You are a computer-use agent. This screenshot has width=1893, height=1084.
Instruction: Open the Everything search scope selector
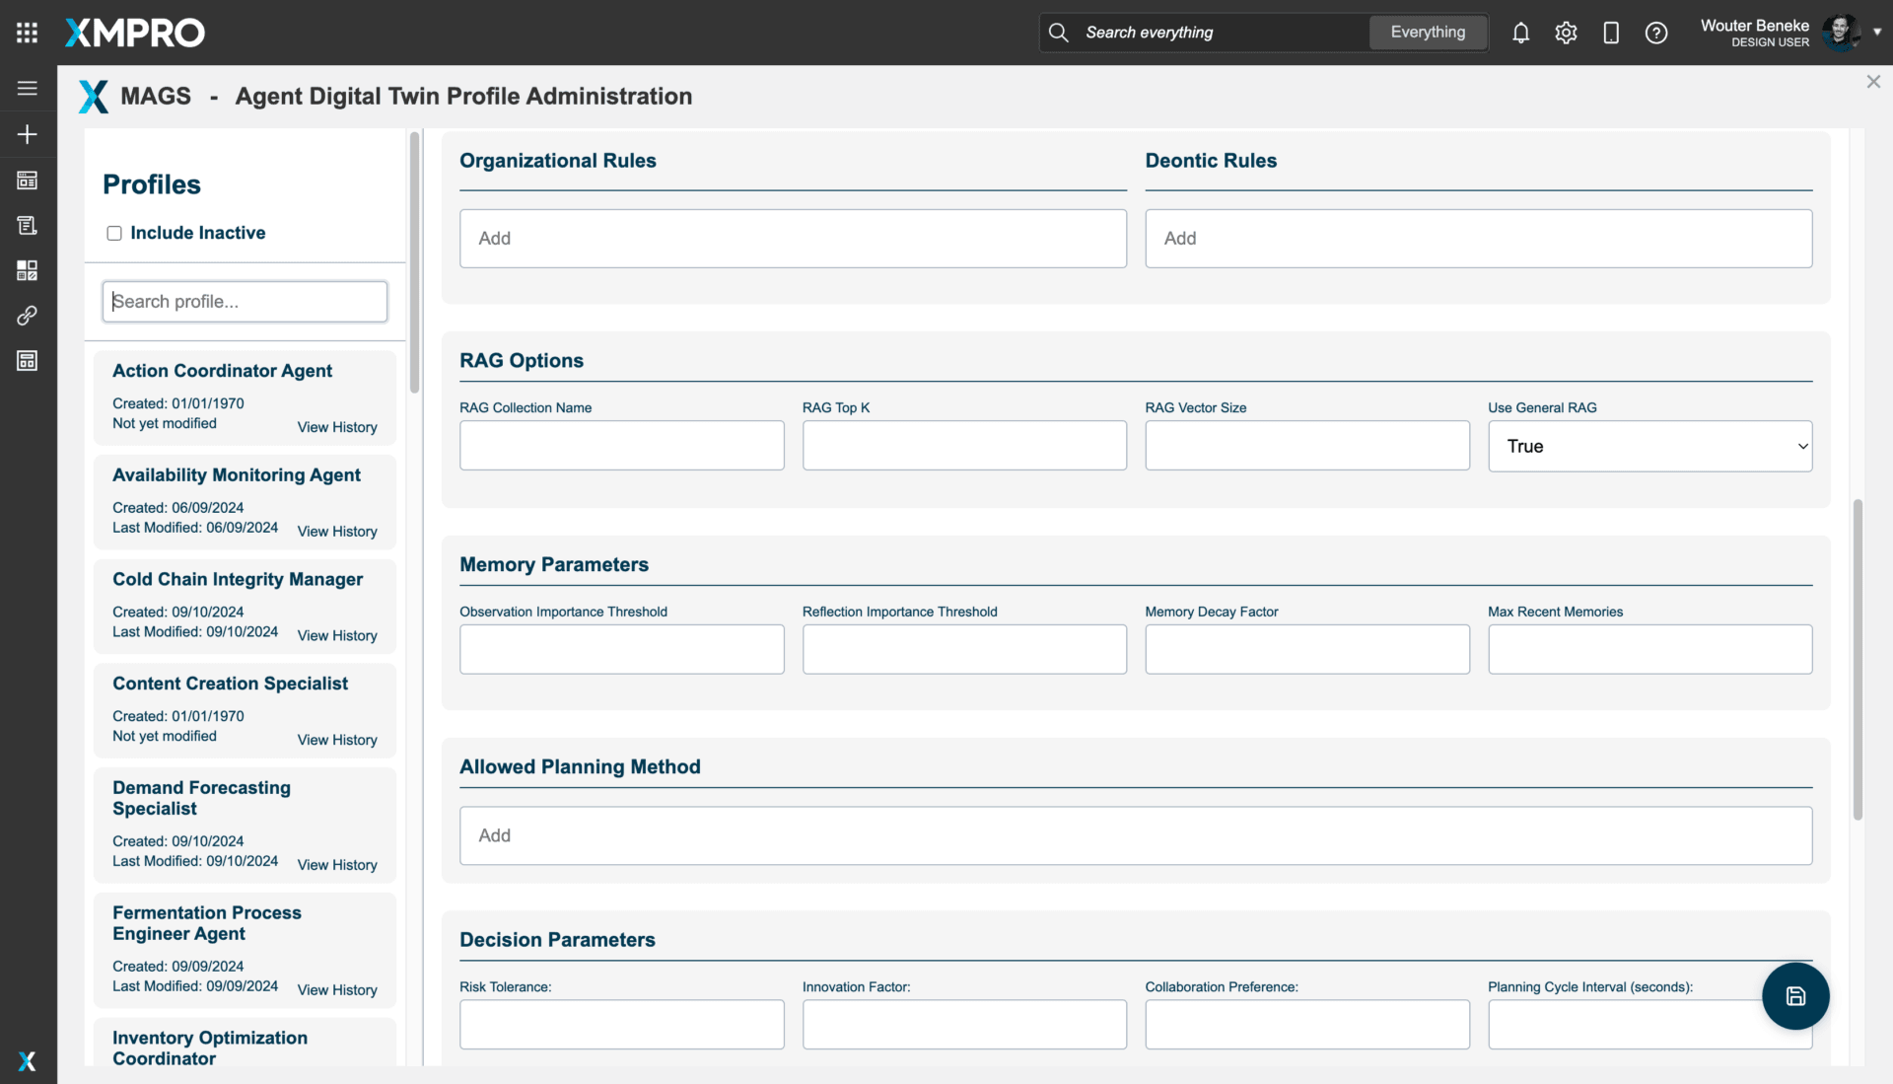(x=1428, y=33)
